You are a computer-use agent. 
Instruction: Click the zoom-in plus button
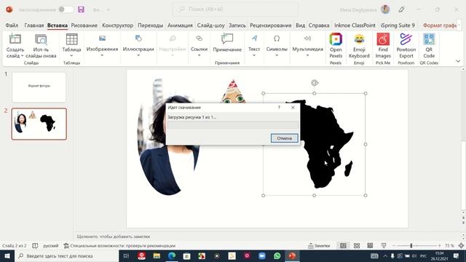coord(439,246)
